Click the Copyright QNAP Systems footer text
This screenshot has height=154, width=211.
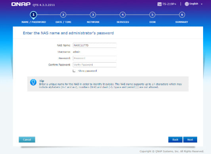pos(172,151)
